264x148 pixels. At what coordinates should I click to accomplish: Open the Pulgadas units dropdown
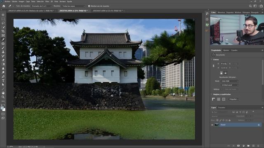pos(234,99)
